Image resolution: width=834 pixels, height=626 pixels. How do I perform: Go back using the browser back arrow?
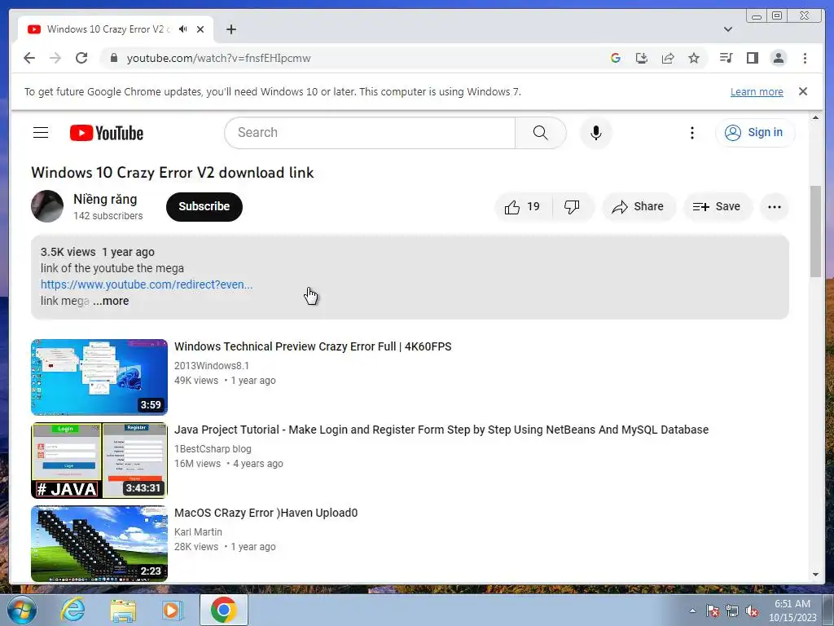coord(29,58)
